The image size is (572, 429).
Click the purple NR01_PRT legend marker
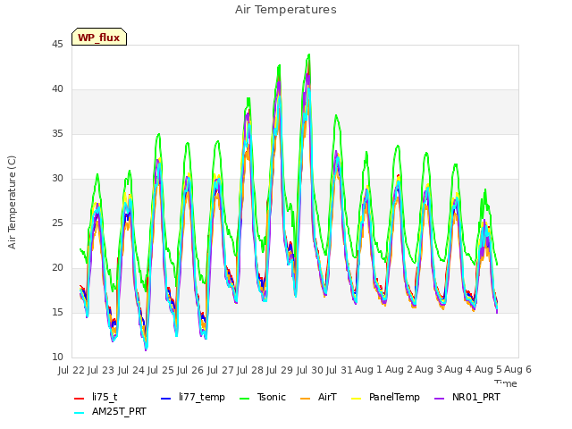coord(439,398)
